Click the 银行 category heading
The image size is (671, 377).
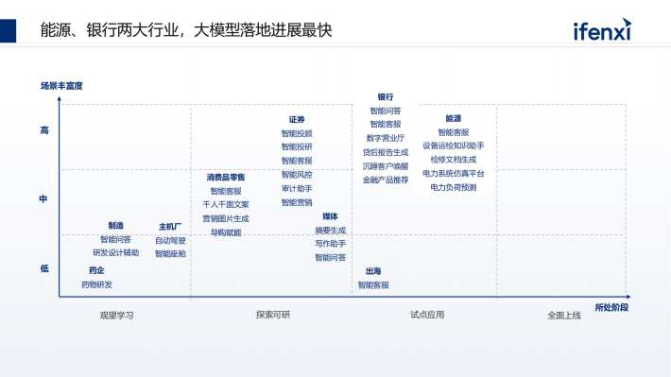click(x=386, y=97)
